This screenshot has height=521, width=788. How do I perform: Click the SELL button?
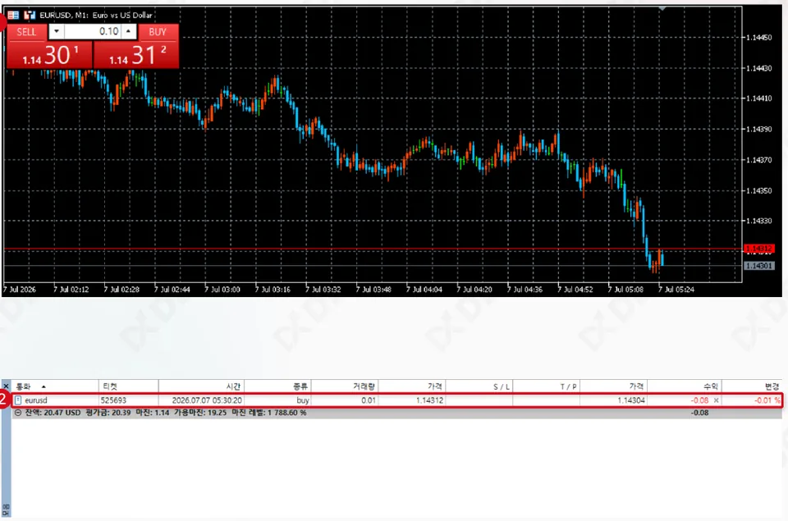point(26,32)
